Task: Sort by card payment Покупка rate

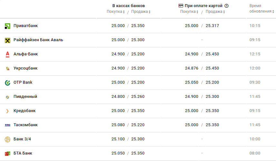Action: point(189,12)
